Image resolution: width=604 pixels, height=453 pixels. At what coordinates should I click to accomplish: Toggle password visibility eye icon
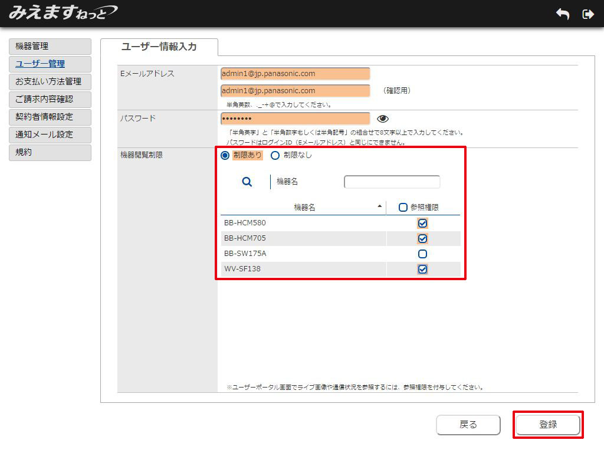[383, 119]
